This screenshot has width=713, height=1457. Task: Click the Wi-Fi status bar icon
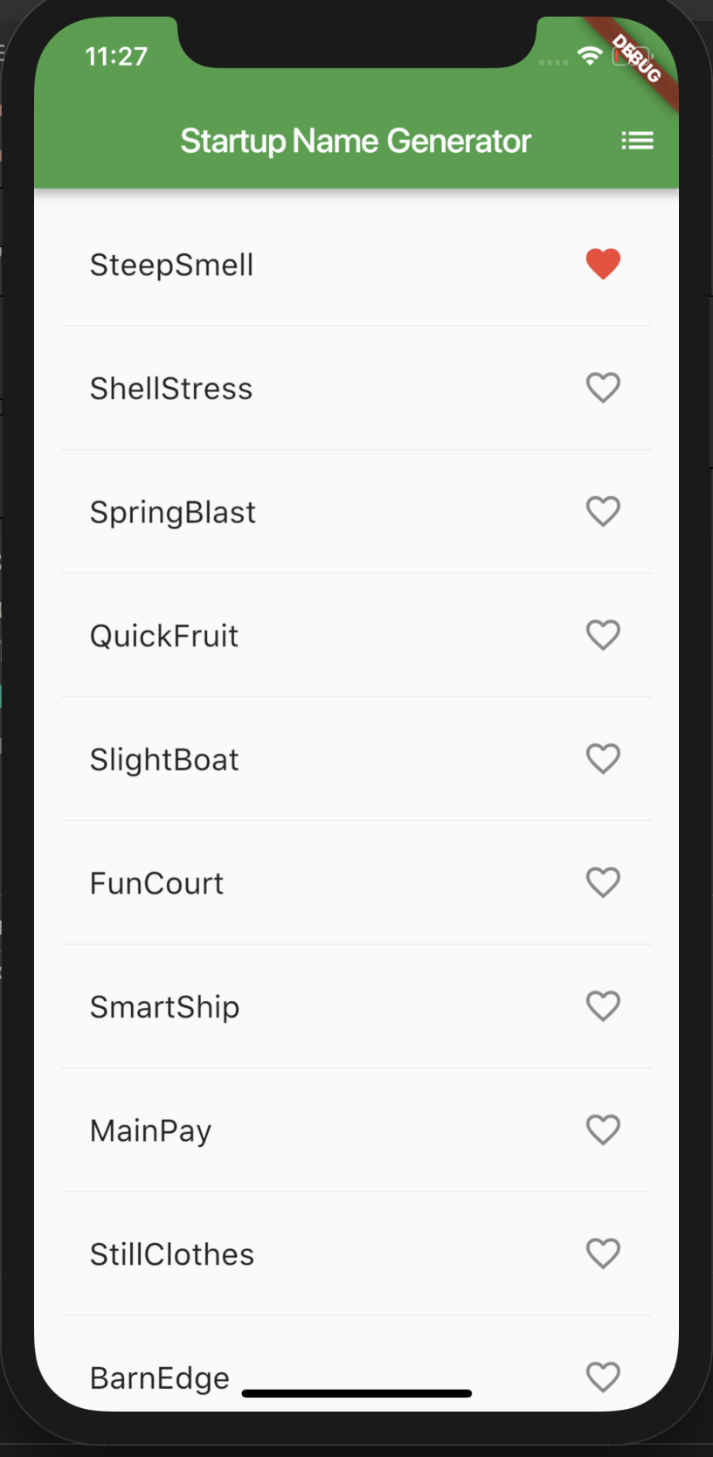click(x=591, y=57)
